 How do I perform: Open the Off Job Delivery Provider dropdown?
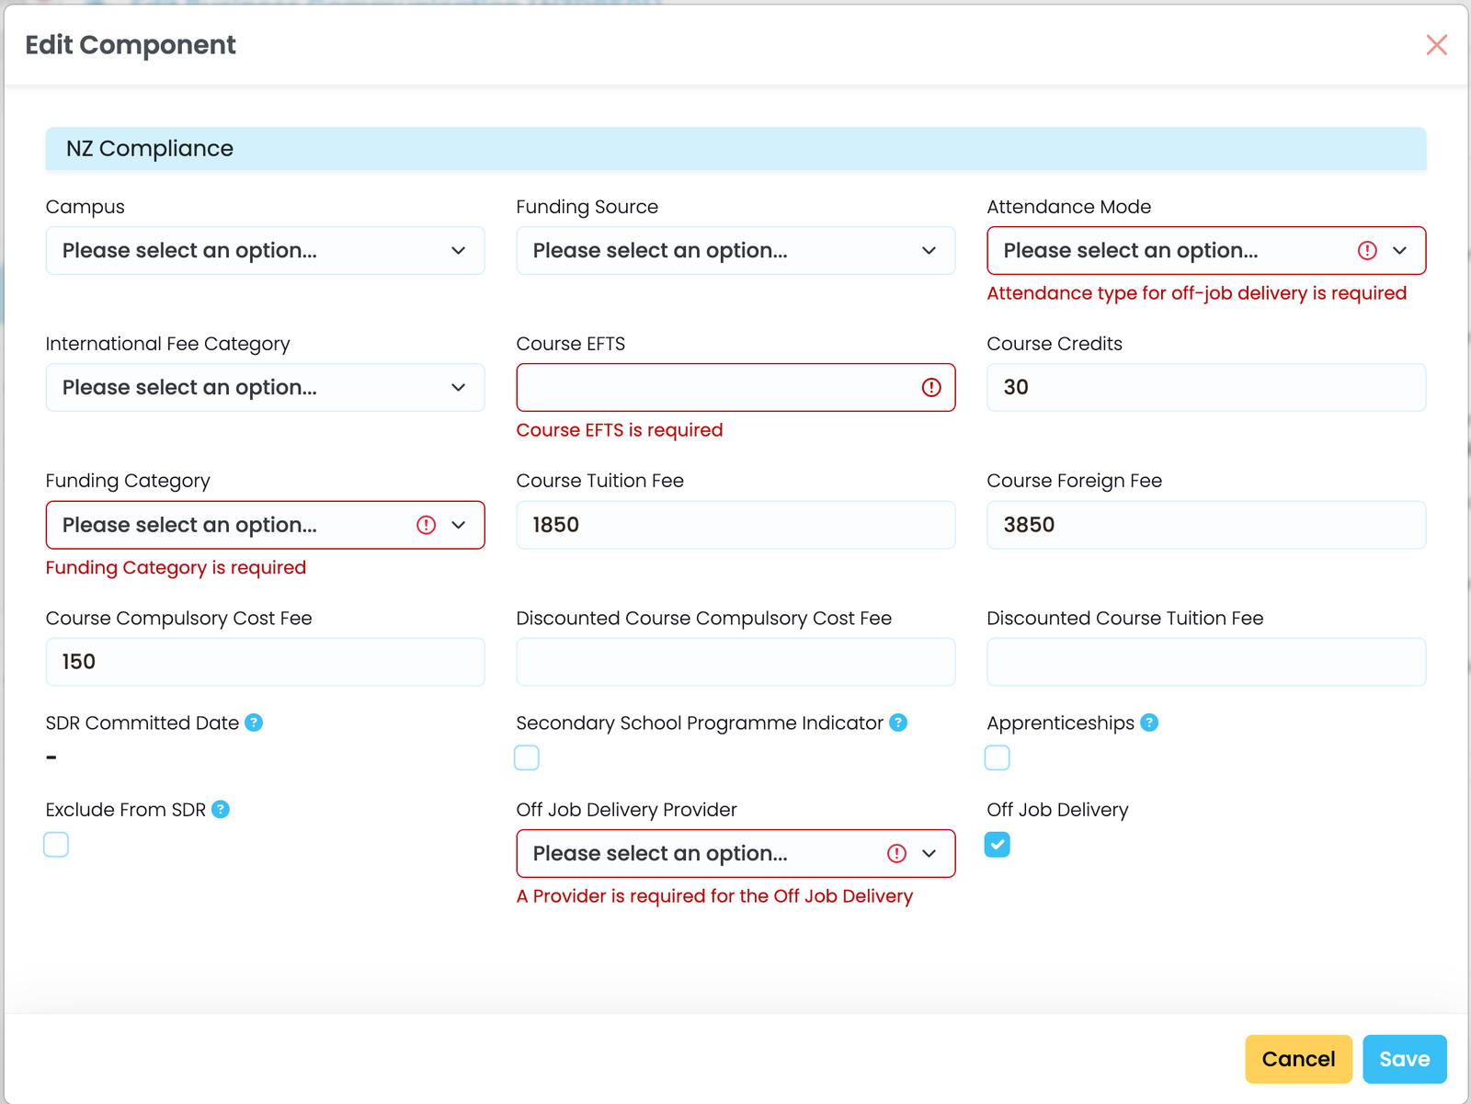click(735, 853)
